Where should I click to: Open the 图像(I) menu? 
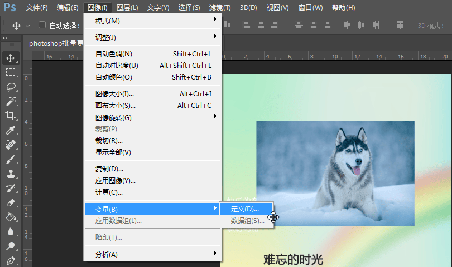pos(98,8)
